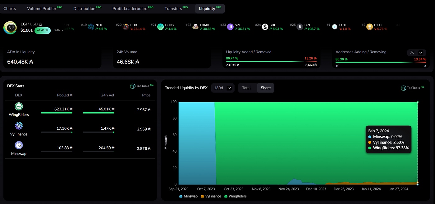Click the CGI token avatar icon
This screenshot has height=204, width=435.
coord(10,28)
